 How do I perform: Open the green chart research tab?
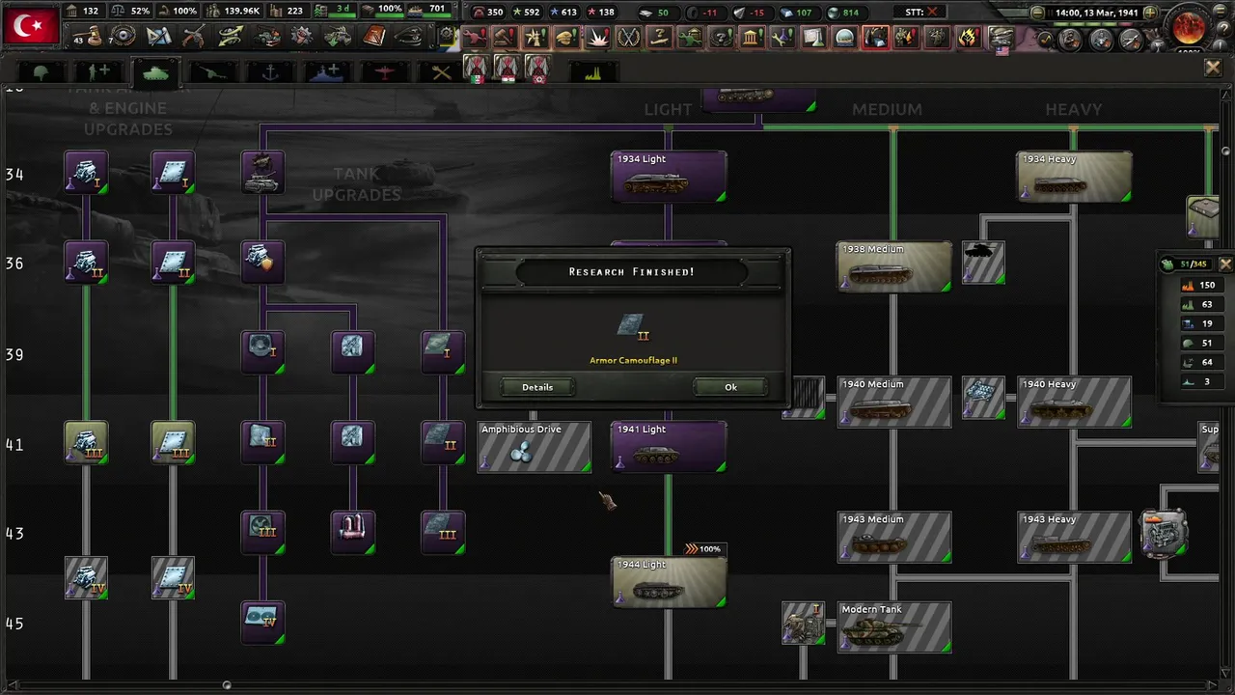[592, 72]
